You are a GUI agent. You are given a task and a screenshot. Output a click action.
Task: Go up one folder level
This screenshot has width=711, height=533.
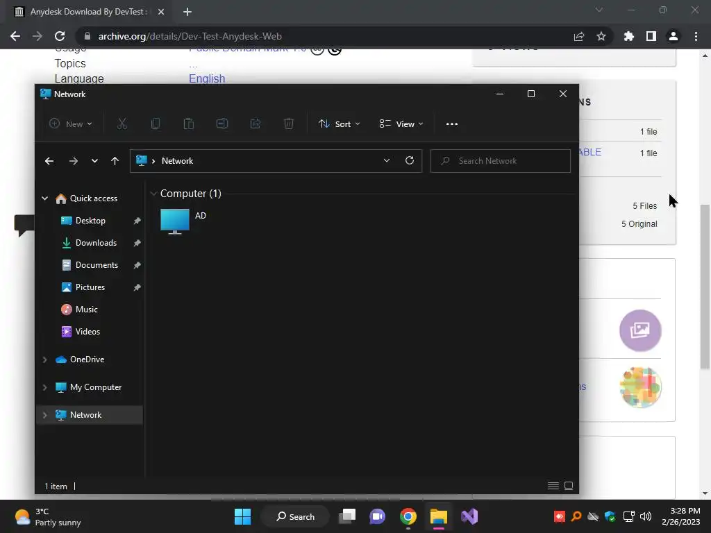pyautogui.click(x=115, y=161)
